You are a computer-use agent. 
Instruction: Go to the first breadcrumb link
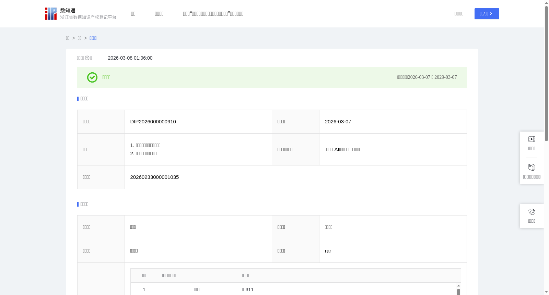click(68, 38)
